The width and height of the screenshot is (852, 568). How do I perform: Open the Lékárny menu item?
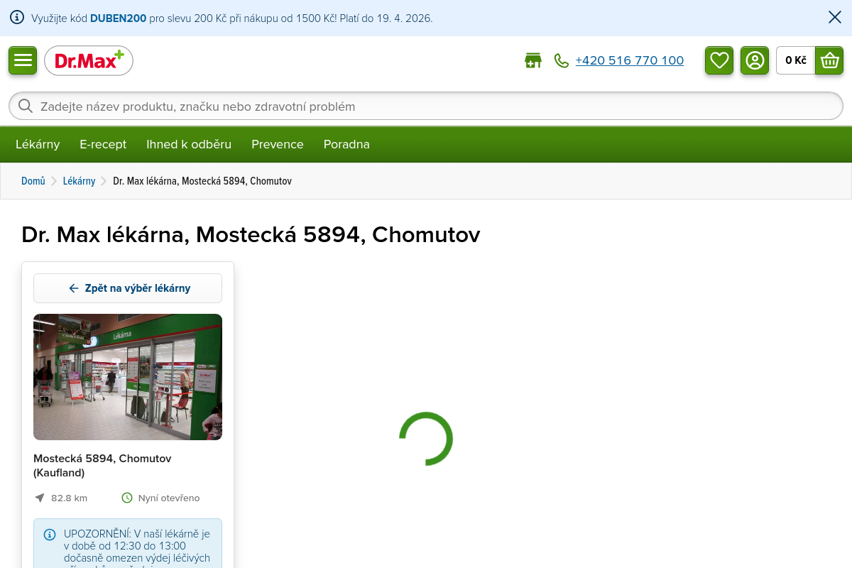(x=38, y=144)
